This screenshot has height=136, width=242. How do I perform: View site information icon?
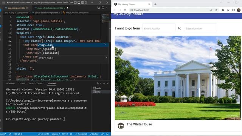[132, 10]
